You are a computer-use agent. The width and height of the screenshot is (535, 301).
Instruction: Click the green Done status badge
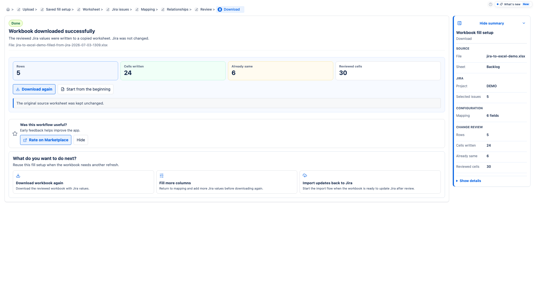click(16, 23)
